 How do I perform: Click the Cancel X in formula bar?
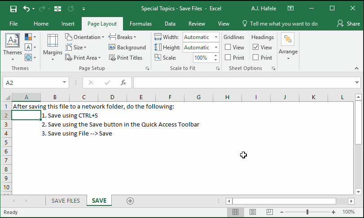pyautogui.click(x=91, y=83)
